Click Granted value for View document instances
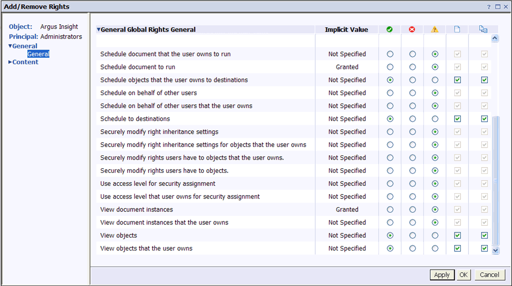The image size is (512, 286). pyautogui.click(x=347, y=210)
